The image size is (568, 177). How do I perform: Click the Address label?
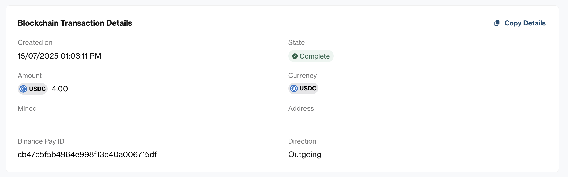(x=301, y=108)
